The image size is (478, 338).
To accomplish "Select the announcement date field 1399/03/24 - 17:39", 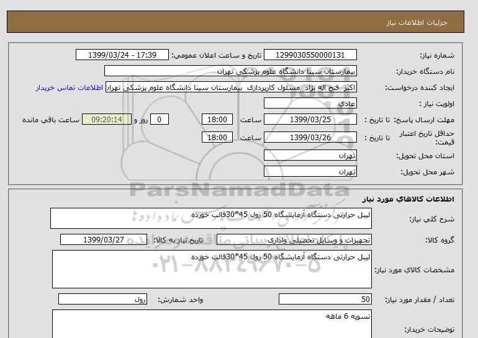I will pos(122,55).
